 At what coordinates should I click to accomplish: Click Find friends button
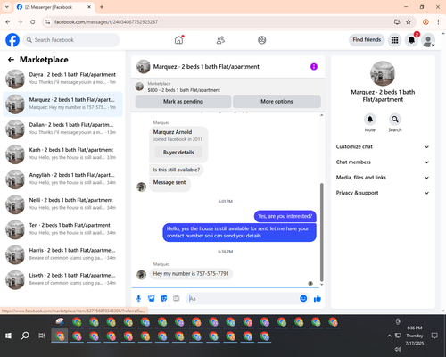pos(367,40)
